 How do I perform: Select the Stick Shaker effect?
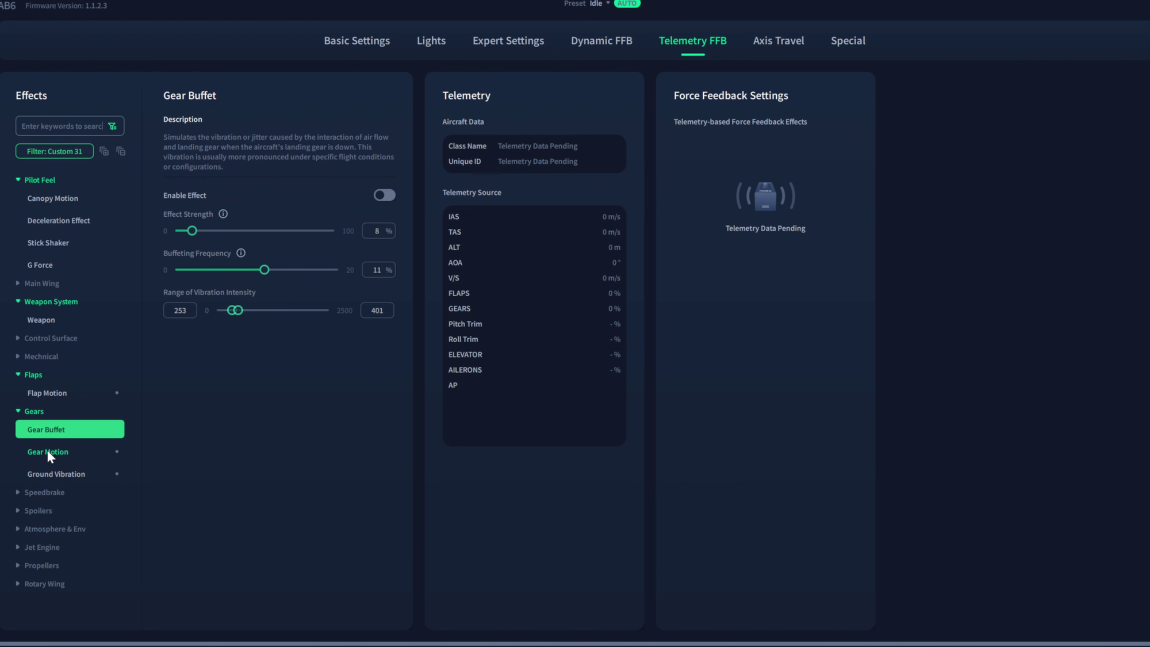[x=48, y=243]
